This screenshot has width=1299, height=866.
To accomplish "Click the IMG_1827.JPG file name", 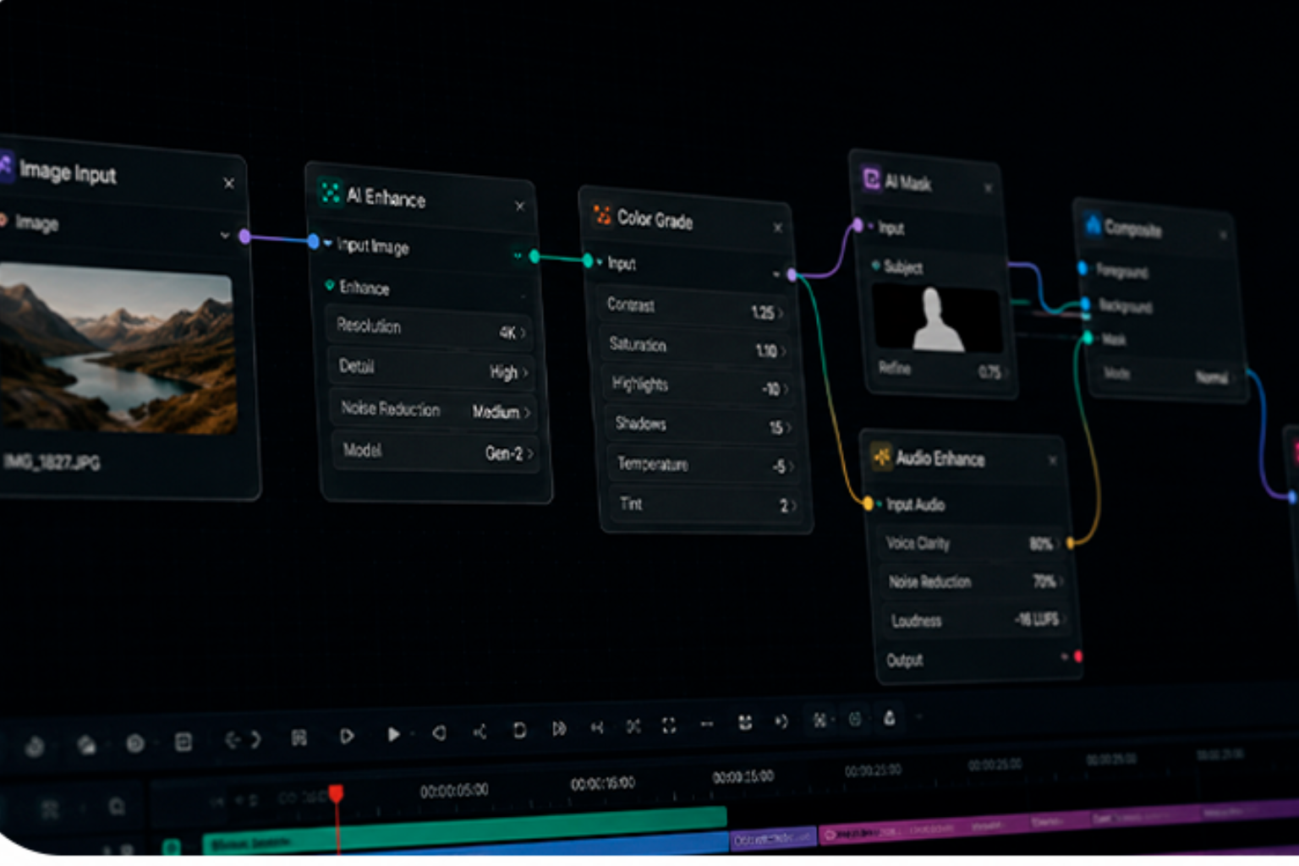I will pyautogui.click(x=51, y=462).
